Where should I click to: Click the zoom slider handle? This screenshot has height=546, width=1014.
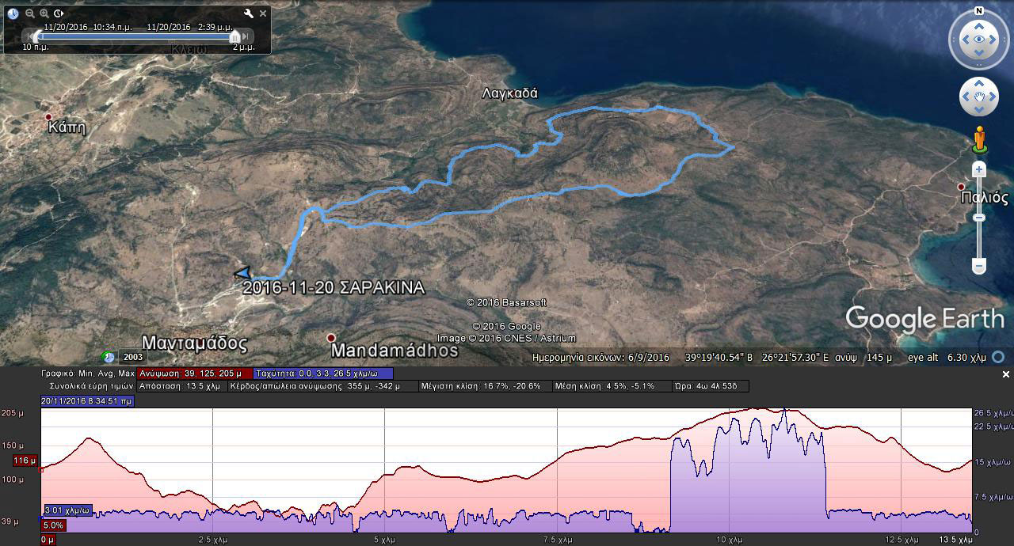(x=979, y=218)
